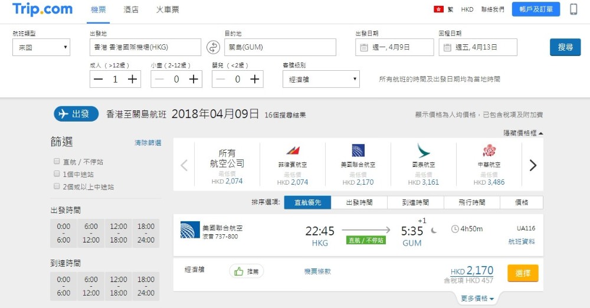Click the minus icon to decrease adults
The height and width of the screenshot is (308, 590).
click(x=98, y=79)
